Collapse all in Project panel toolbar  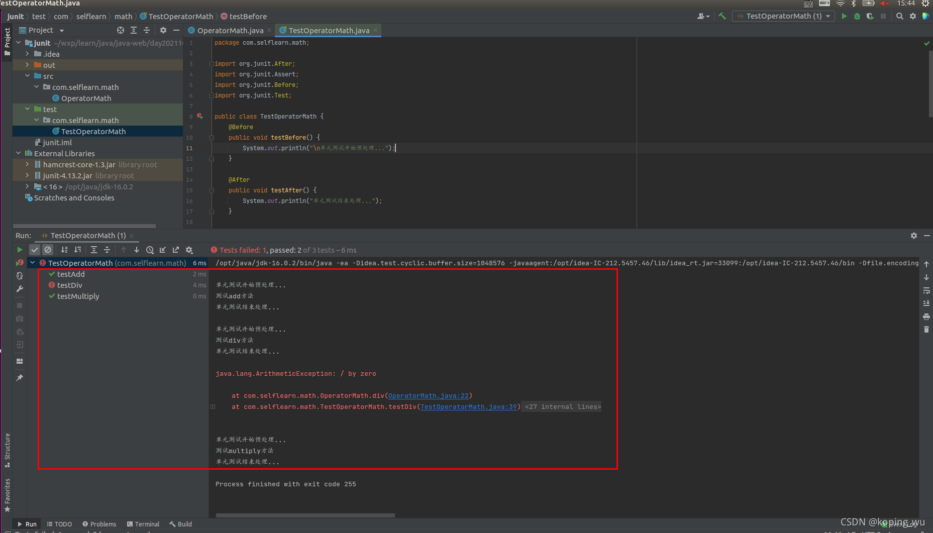coord(147,30)
